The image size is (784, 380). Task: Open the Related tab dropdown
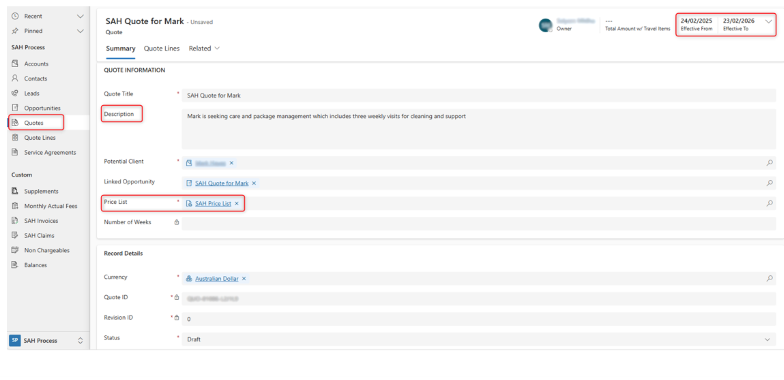tap(204, 48)
